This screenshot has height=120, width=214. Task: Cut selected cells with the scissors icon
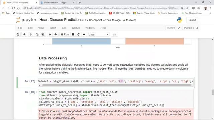(31, 35)
